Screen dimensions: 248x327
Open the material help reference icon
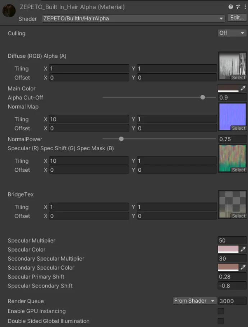(x=230, y=7)
